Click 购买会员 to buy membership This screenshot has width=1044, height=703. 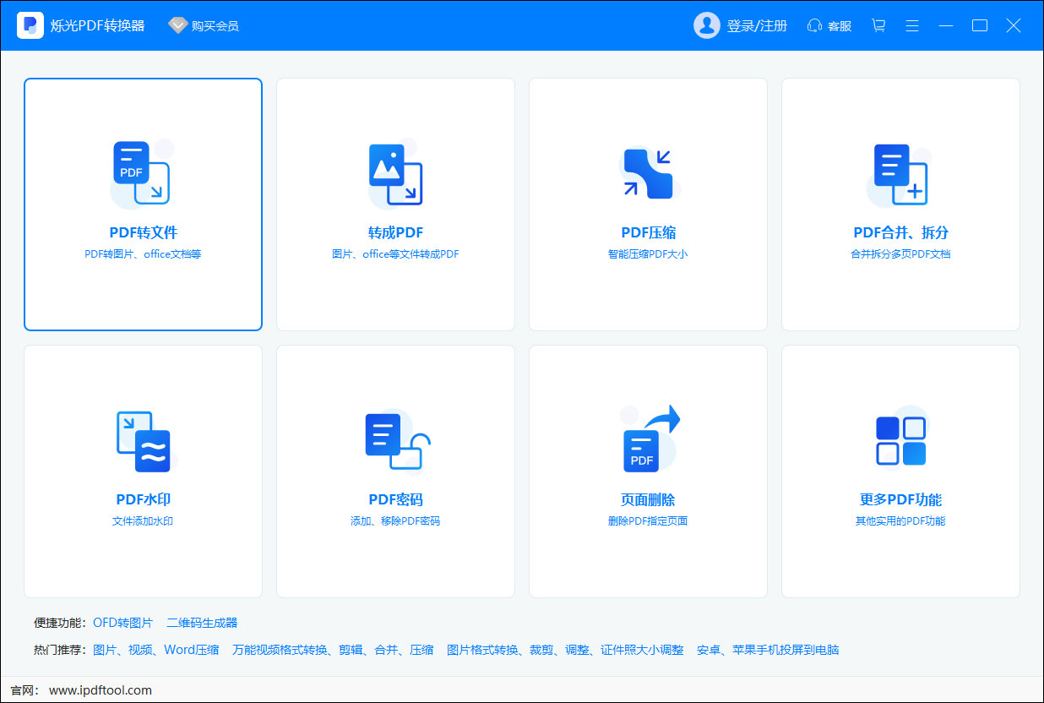[215, 25]
